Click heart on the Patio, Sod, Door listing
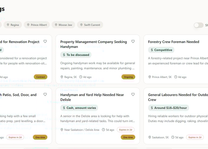 coord(45,95)
